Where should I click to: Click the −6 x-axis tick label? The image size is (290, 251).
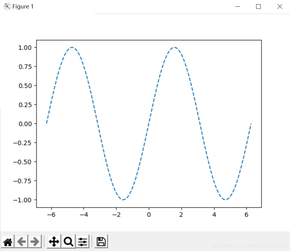[x=51, y=215]
